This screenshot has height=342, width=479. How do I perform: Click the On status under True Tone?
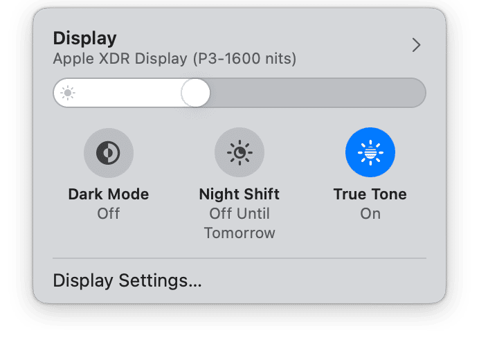coord(370,213)
